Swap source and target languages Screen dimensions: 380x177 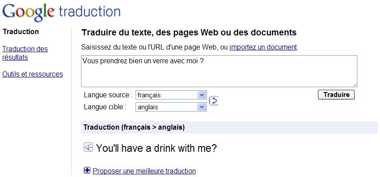coord(213,101)
